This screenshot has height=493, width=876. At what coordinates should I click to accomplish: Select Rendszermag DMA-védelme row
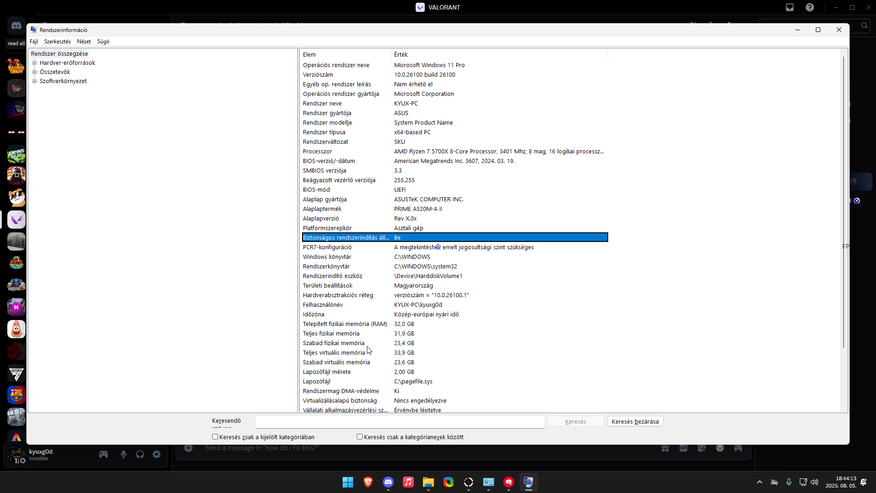point(455,391)
